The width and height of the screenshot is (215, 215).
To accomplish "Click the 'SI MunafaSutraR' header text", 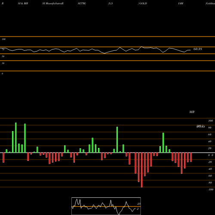I will (53, 3).
